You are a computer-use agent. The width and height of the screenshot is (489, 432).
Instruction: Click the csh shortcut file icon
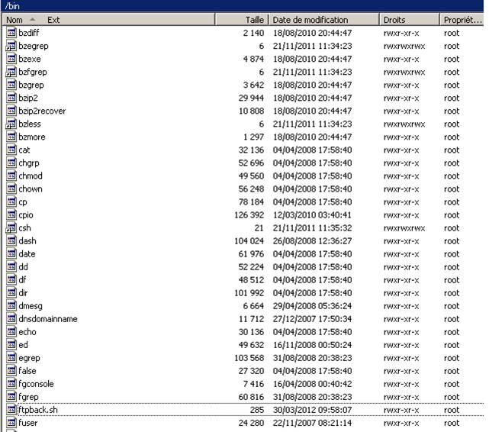[x=11, y=227]
